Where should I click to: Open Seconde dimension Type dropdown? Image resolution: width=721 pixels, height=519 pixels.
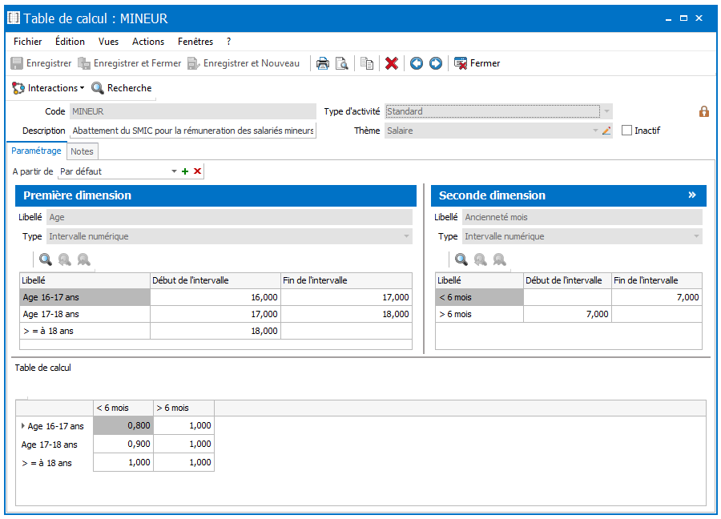(696, 236)
